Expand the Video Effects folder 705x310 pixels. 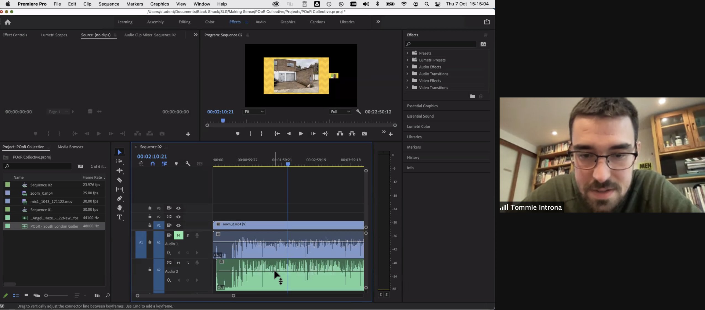pyautogui.click(x=407, y=80)
